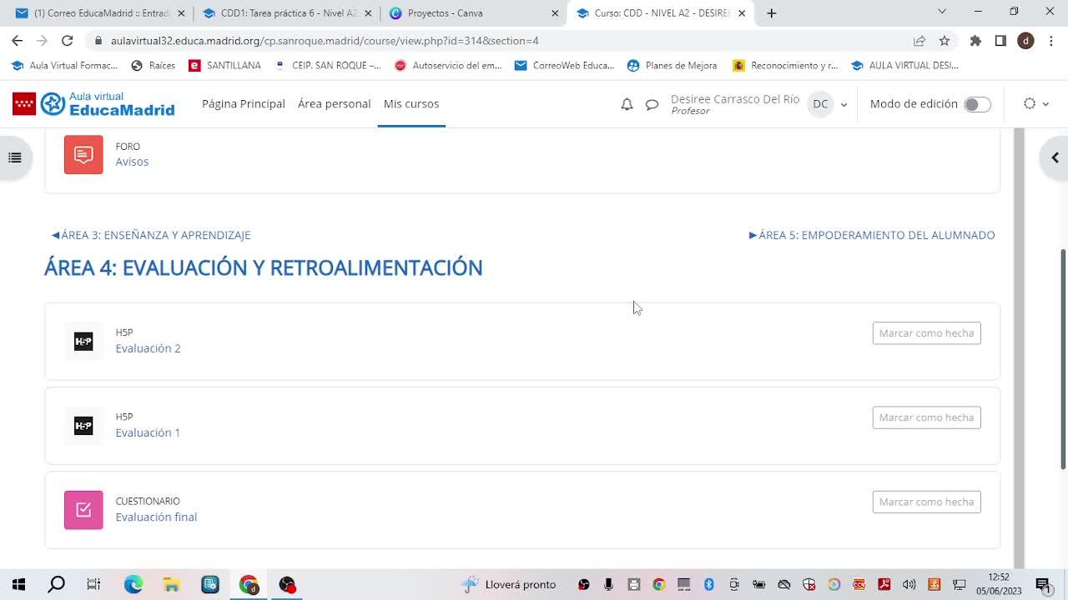Open the CorreoWeb Educa... bookmark
1068x600 pixels.
coord(564,65)
